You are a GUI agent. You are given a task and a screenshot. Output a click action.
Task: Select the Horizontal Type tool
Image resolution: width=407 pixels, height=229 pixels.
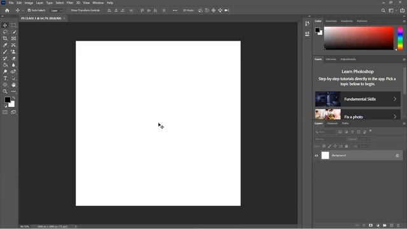[5, 78]
